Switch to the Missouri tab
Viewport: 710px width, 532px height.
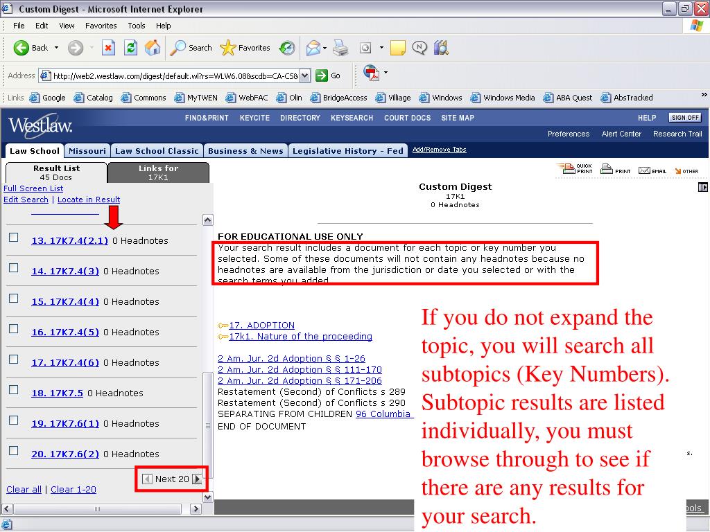(x=87, y=150)
